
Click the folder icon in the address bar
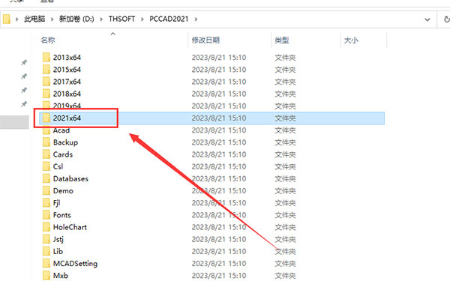pos(7,19)
